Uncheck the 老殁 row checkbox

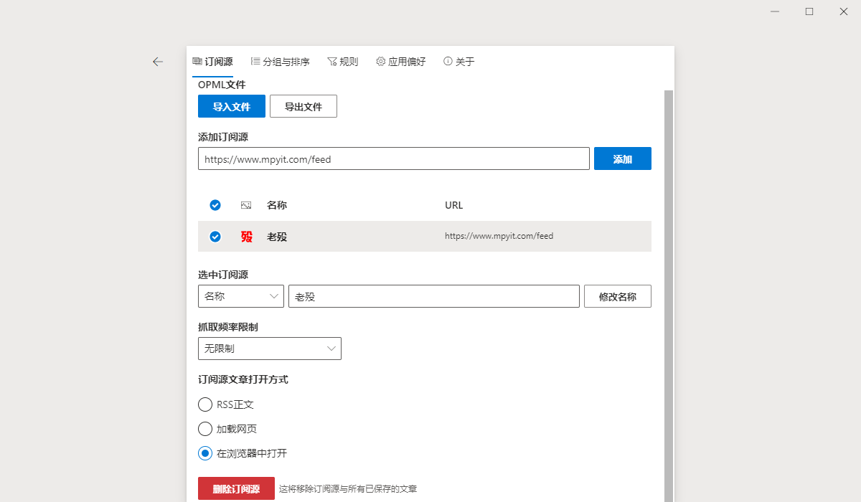coord(215,237)
